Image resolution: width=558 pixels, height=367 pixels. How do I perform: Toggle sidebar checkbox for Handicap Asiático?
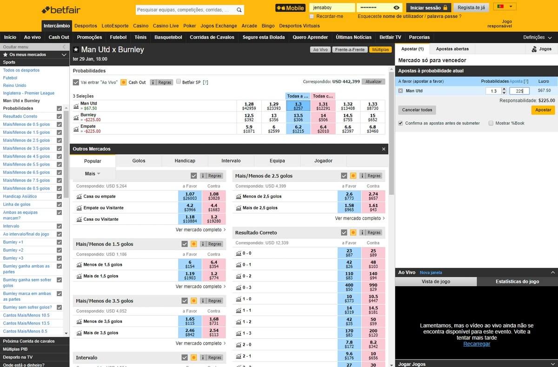(x=59, y=196)
